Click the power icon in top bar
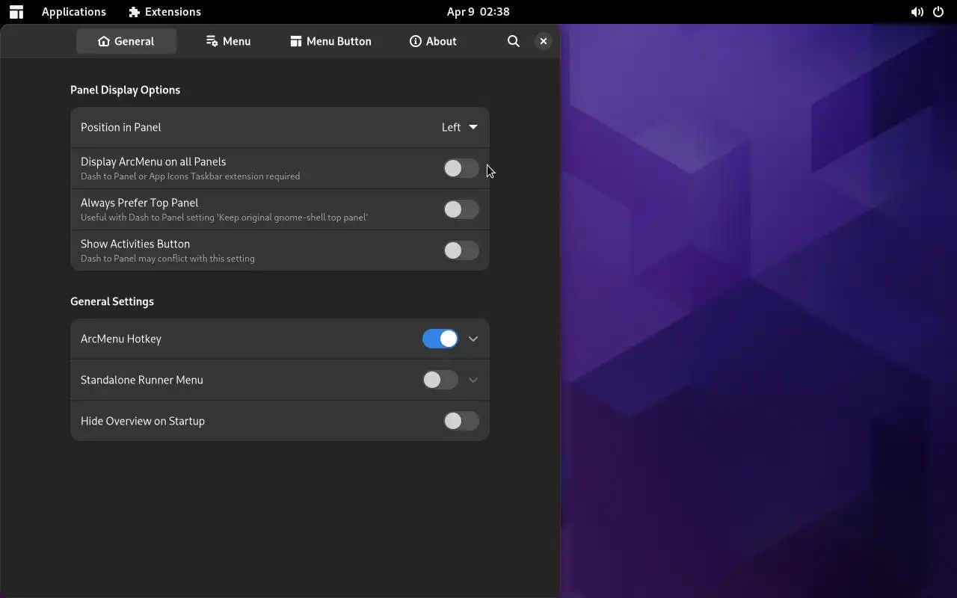Image resolution: width=957 pixels, height=598 pixels. (x=938, y=12)
